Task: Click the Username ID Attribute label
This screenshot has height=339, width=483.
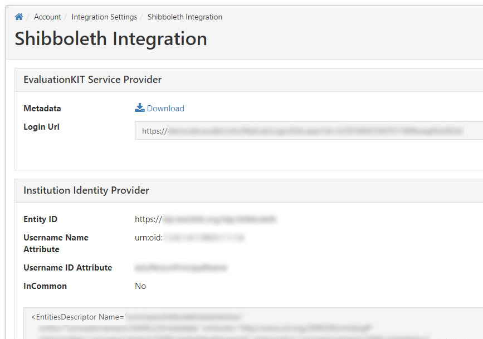Action: coord(67,268)
